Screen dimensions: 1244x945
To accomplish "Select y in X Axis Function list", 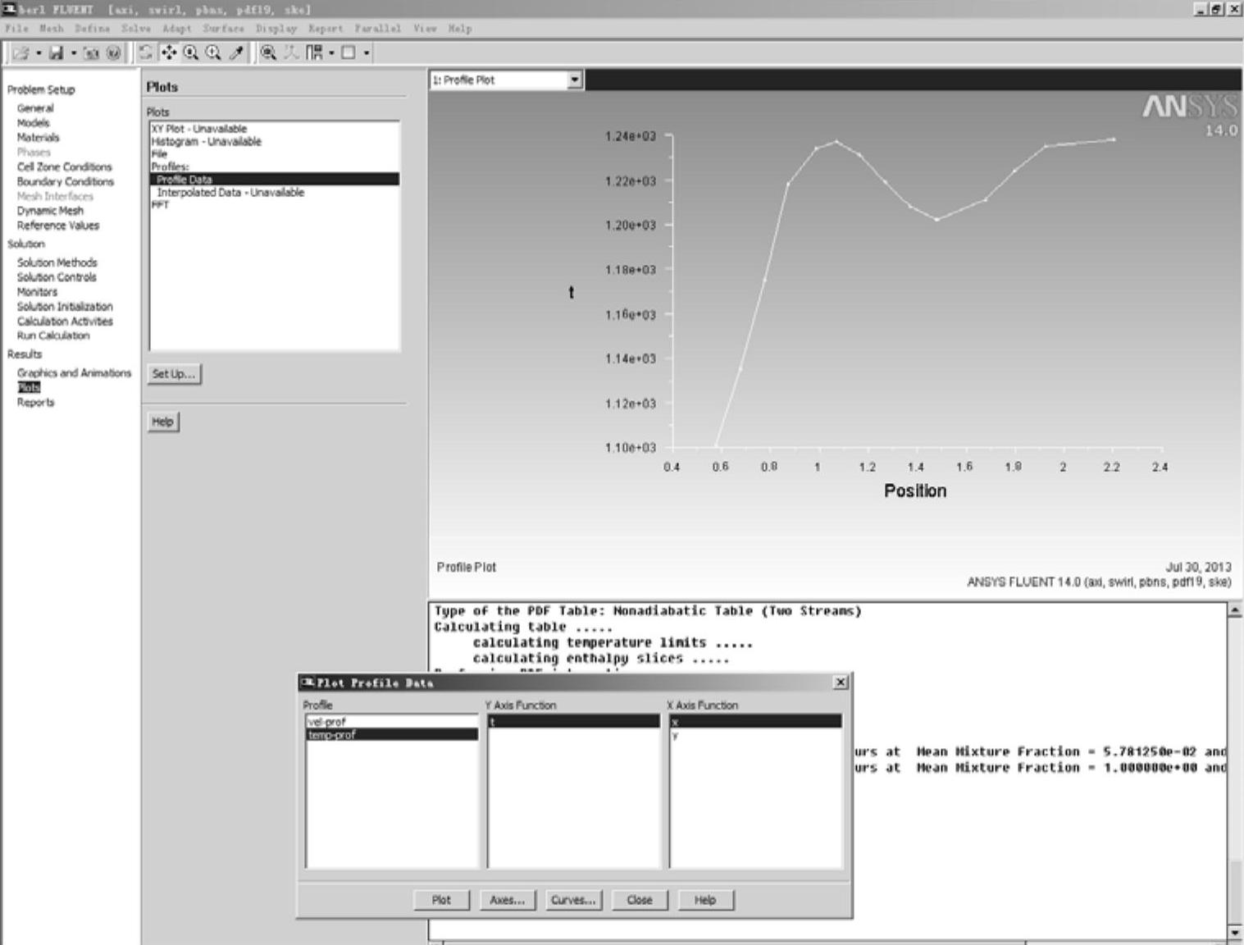I will [x=676, y=736].
